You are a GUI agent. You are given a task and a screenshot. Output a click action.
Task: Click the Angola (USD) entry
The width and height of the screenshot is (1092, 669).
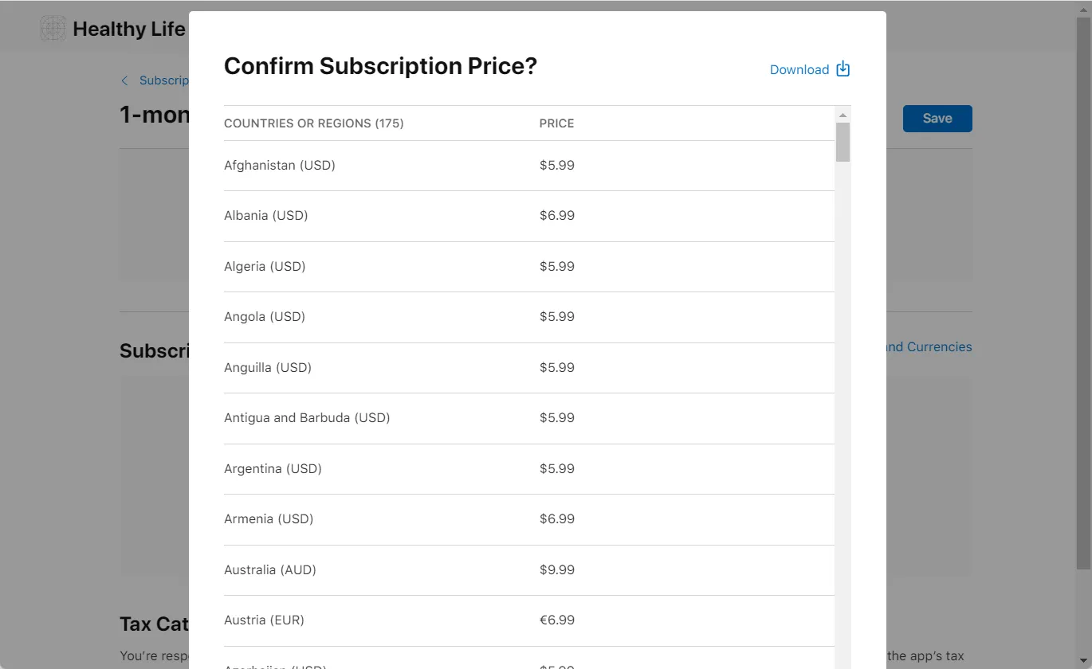(265, 317)
